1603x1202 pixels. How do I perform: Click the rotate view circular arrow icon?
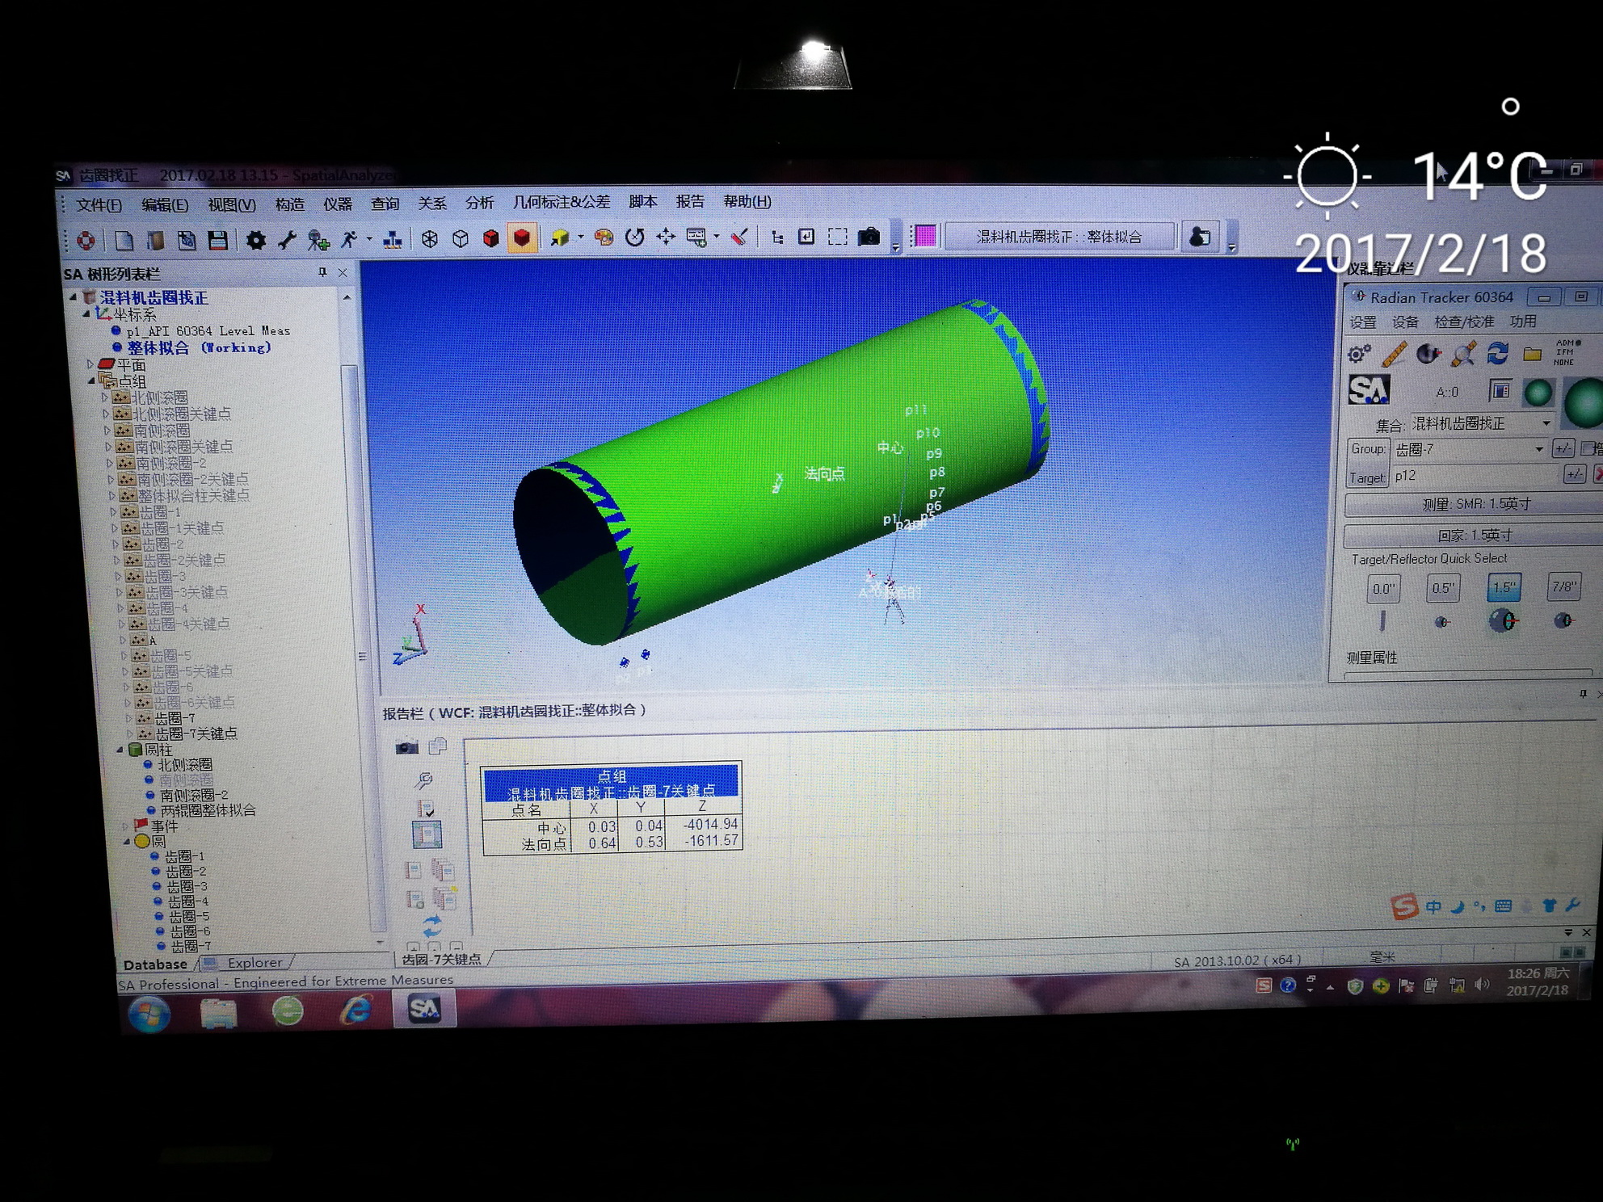pos(635,237)
